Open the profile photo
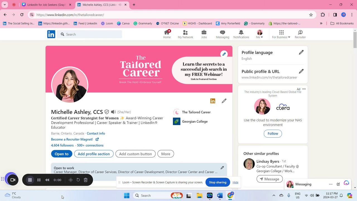Image resolution: width=357 pixels, height=201 pixels. 70,85
